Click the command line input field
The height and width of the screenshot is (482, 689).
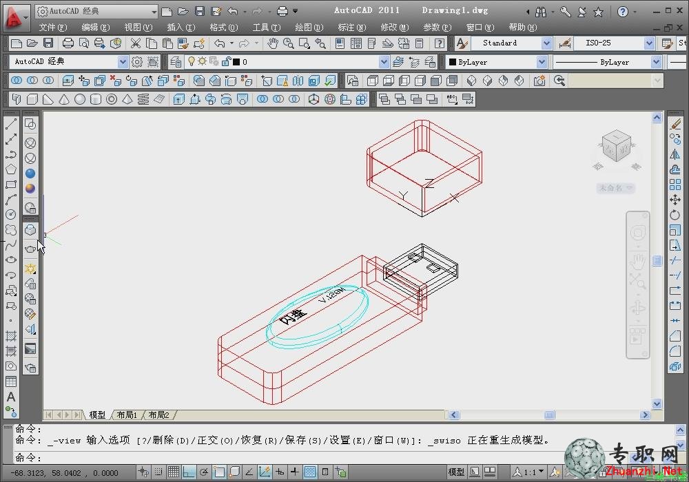[342, 458]
